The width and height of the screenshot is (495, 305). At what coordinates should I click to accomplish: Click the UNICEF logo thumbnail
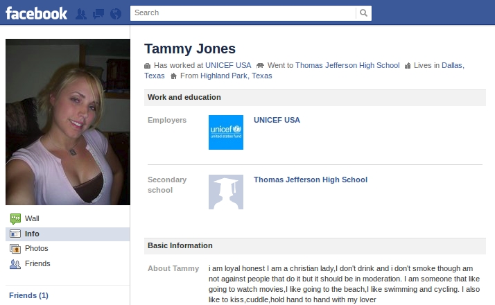coord(226,132)
